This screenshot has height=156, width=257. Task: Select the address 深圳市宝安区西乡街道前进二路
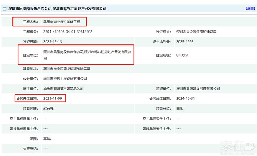click(68, 69)
